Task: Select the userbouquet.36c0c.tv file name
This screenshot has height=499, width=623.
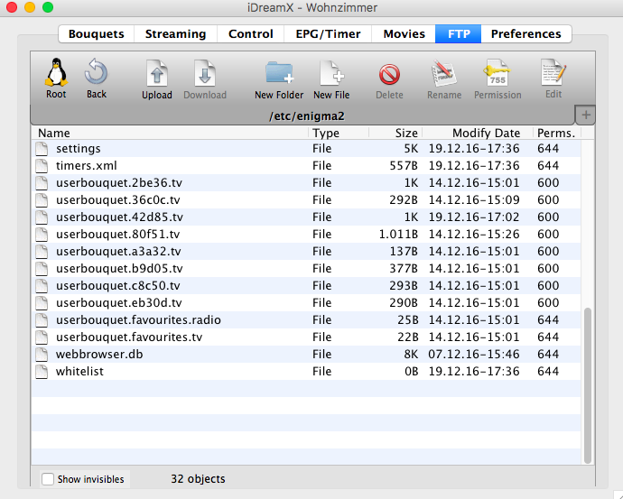Action: pos(118,199)
